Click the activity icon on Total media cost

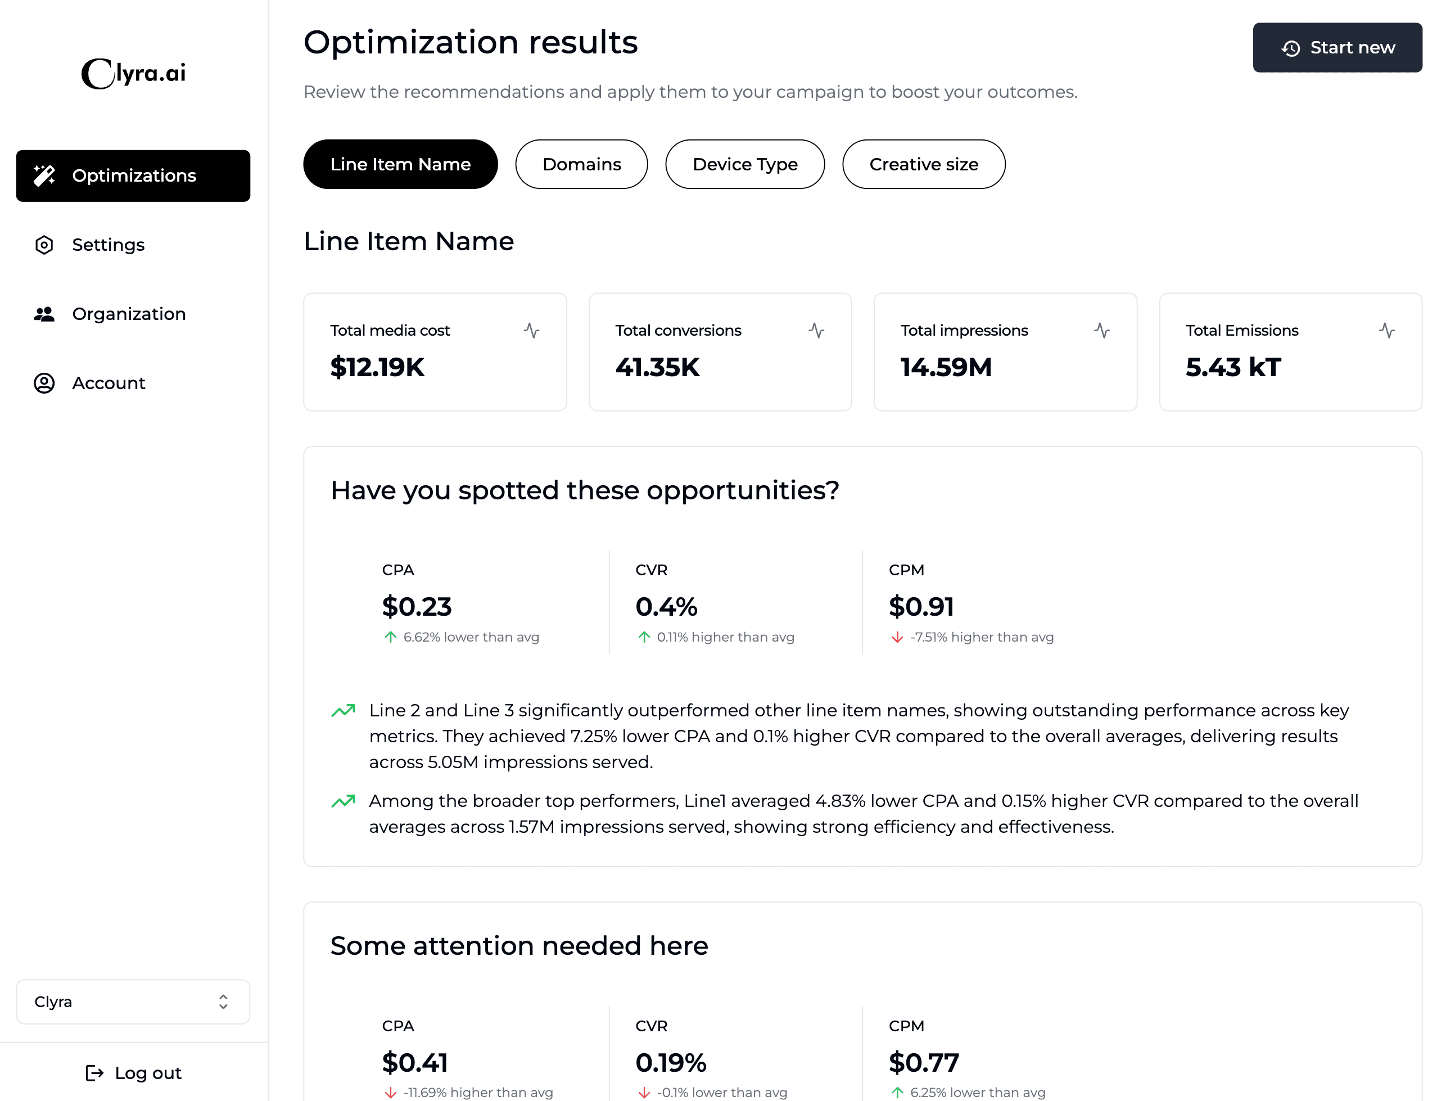531,330
